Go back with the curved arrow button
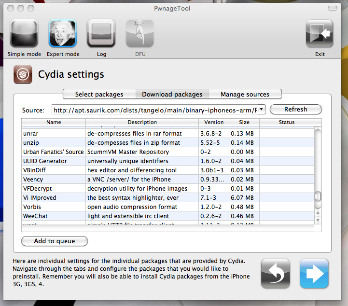 click(x=276, y=274)
